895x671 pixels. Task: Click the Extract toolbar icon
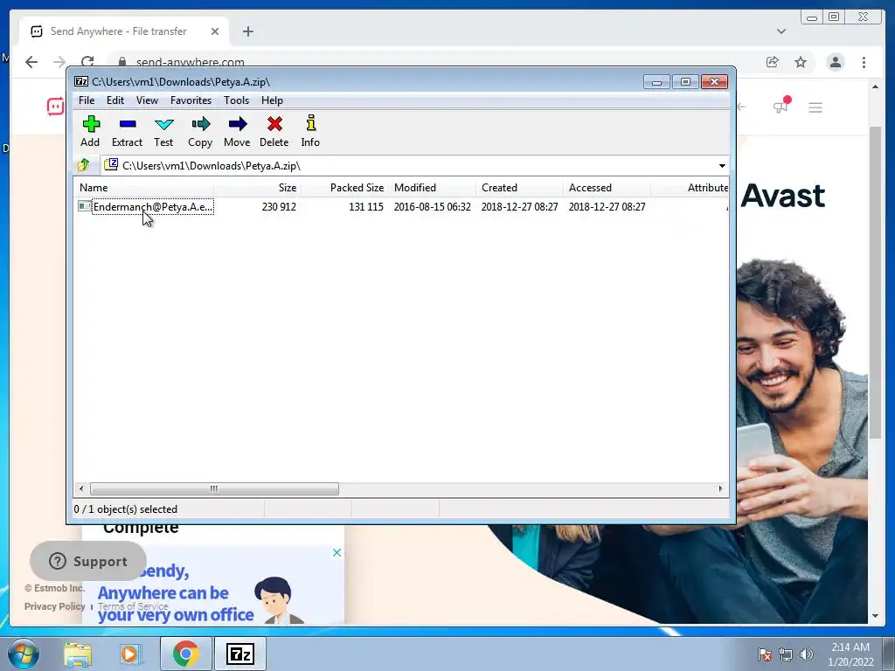click(127, 131)
